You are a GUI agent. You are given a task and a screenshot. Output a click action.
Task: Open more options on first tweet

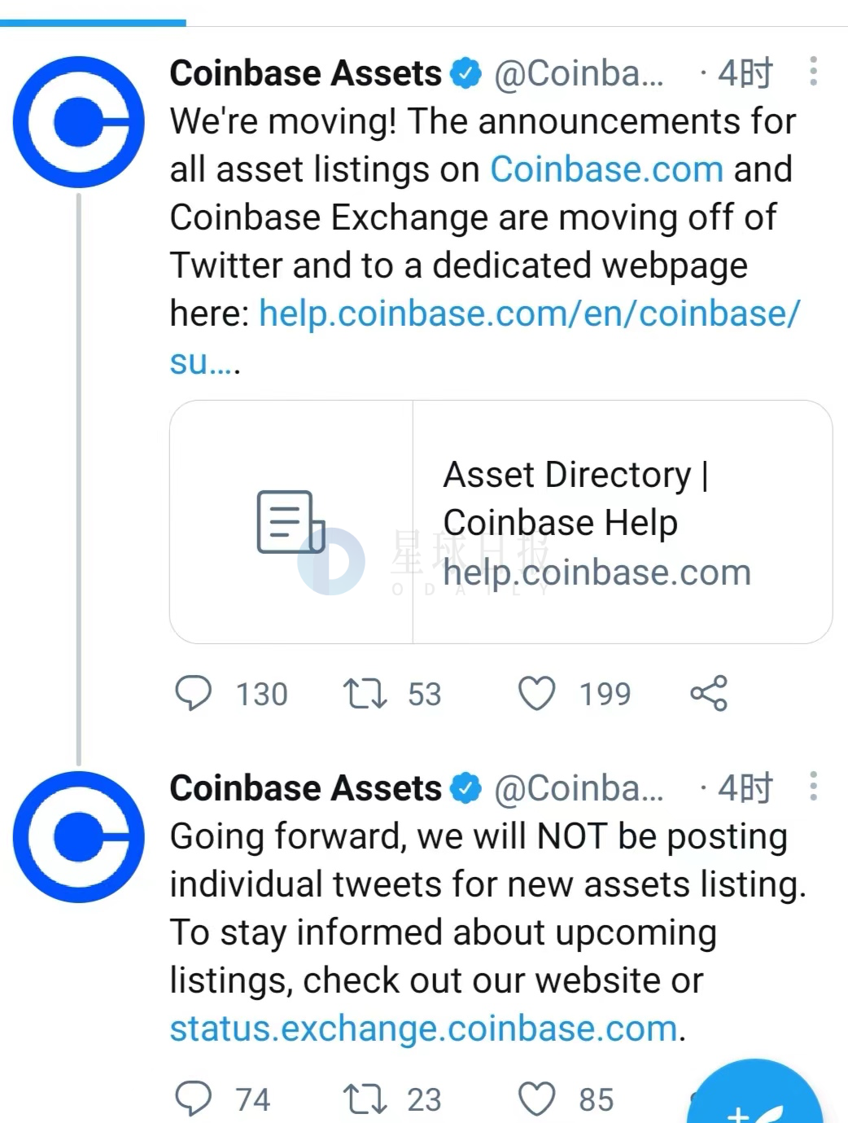tap(812, 72)
